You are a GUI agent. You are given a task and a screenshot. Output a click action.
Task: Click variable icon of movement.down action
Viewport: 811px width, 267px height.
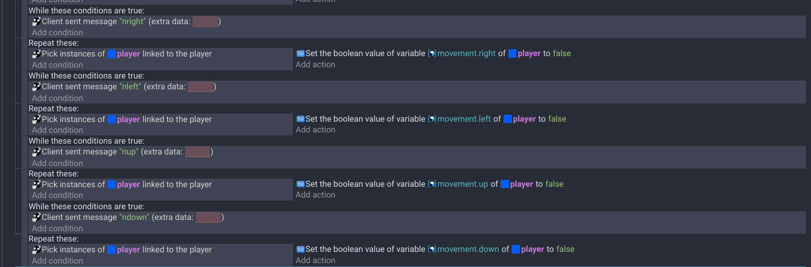(x=301, y=249)
